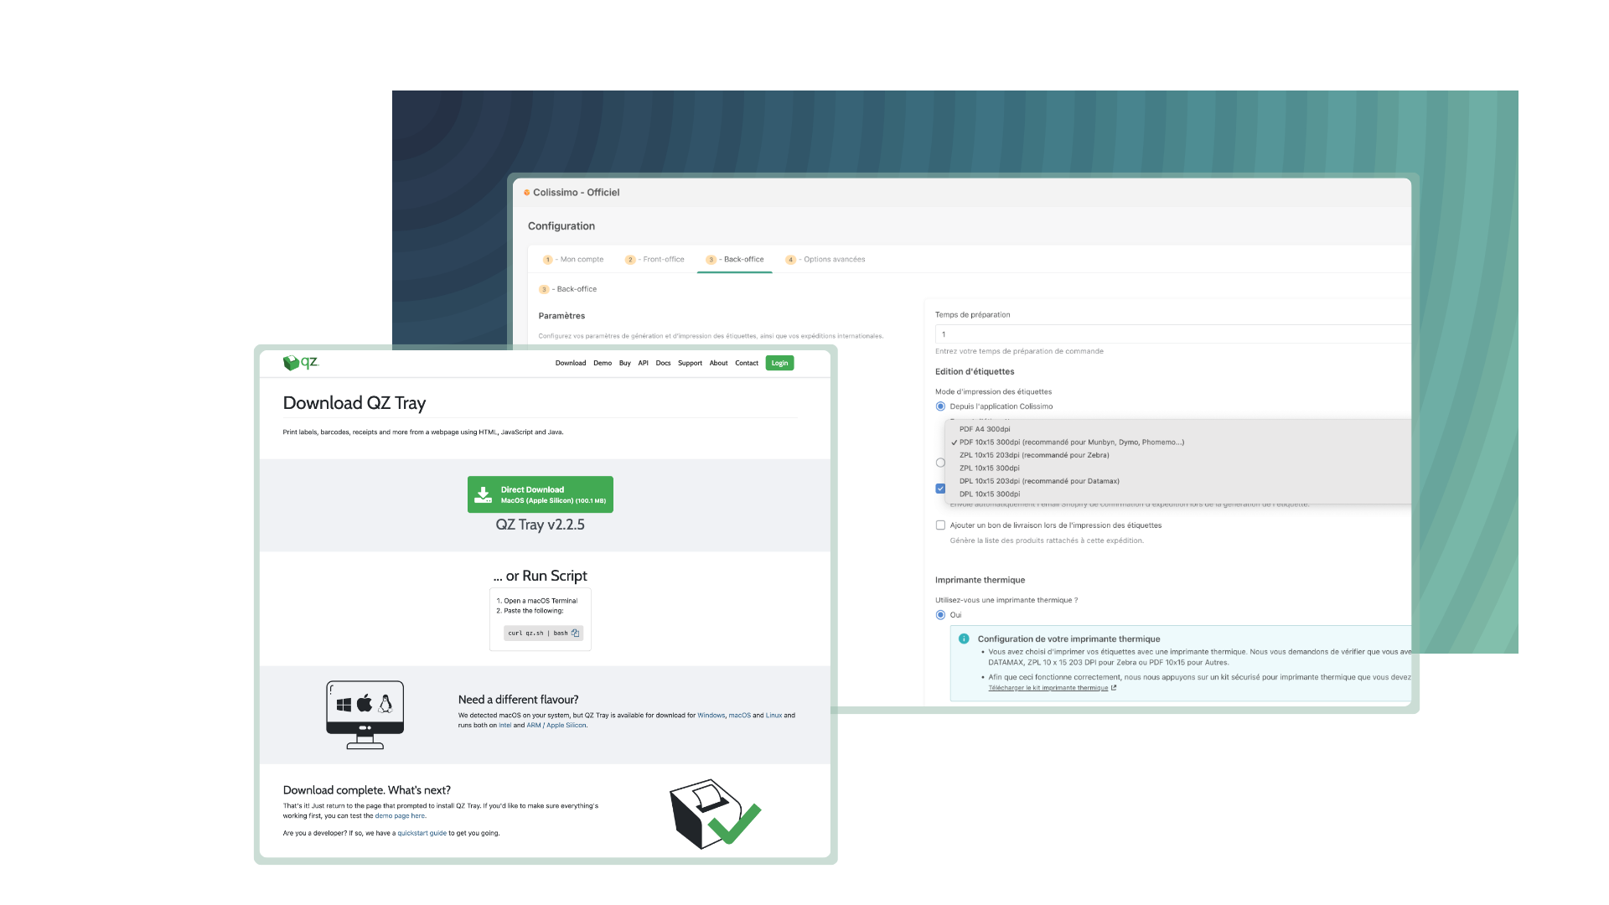Screen dimensions: 1609x905
Task: Open the Docs menu item in QZ navbar
Action: coord(663,363)
